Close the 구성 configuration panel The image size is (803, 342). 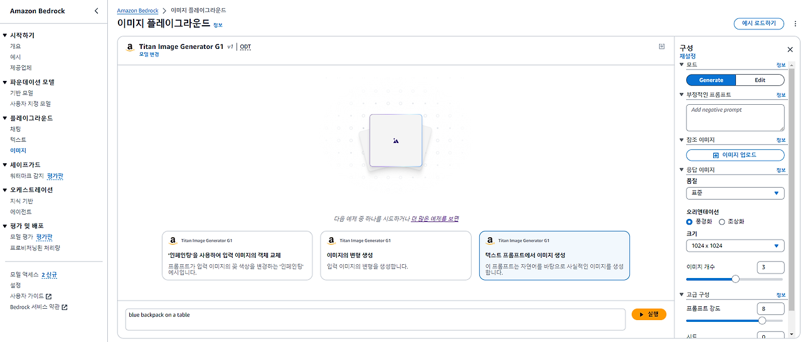tap(790, 50)
